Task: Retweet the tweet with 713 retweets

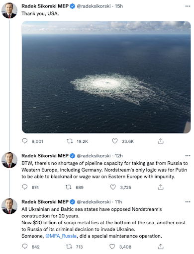Action: pyautogui.click(x=69, y=247)
